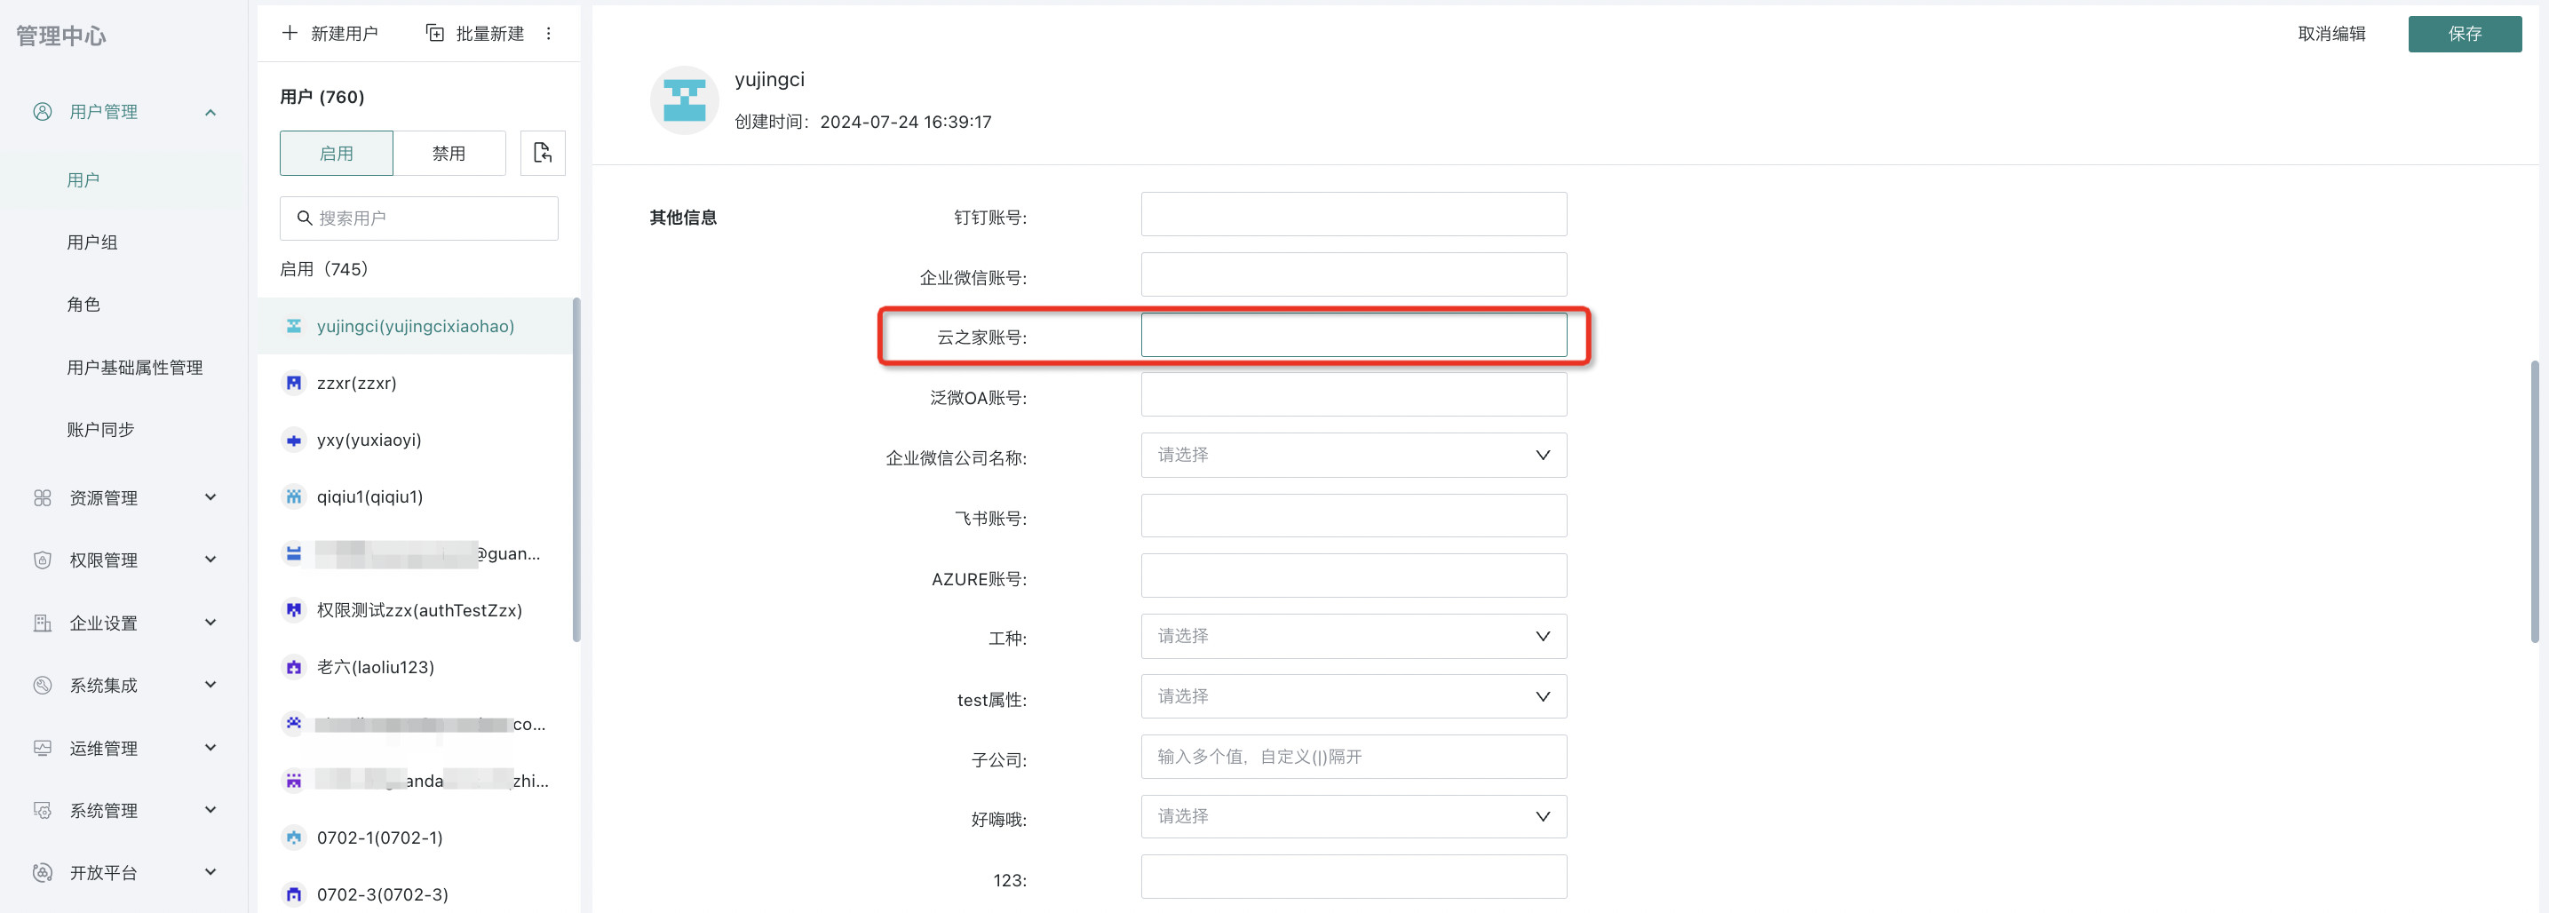Click 取消编辑 to cancel editing
2549x913 pixels.
2331,34
